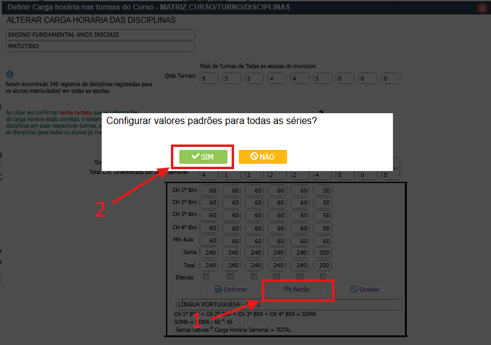The height and width of the screenshot is (345, 491).
Task: Select first CH 1º Bim input
Action: (210, 190)
